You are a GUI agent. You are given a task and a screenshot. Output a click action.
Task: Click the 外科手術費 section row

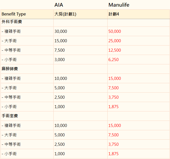[x=85, y=23]
